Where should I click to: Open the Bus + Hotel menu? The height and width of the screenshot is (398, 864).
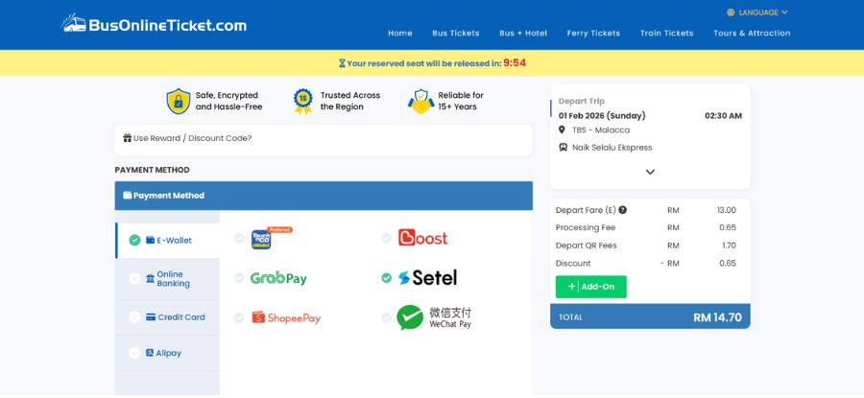(x=523, y=33)
